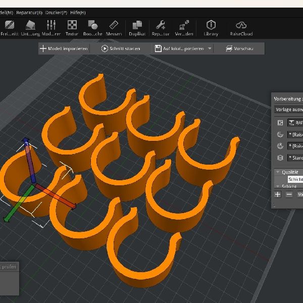This screenshot has width=303, height=303.
Task: Click the Modell importieren button
Action: pos(64,48)
